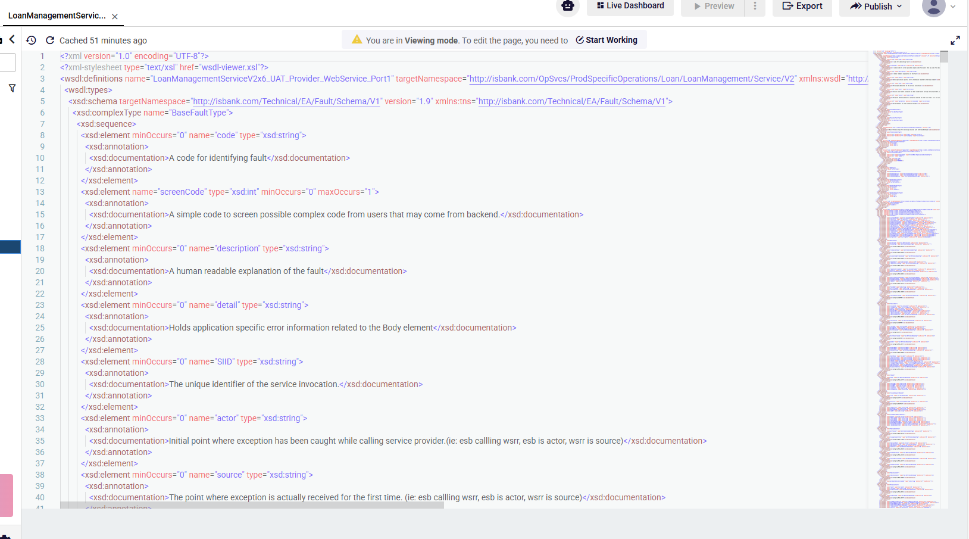This screenshot has width=969, height=539.
Task: Click the robot assistant icon
Action: click(x=567, y=6)
